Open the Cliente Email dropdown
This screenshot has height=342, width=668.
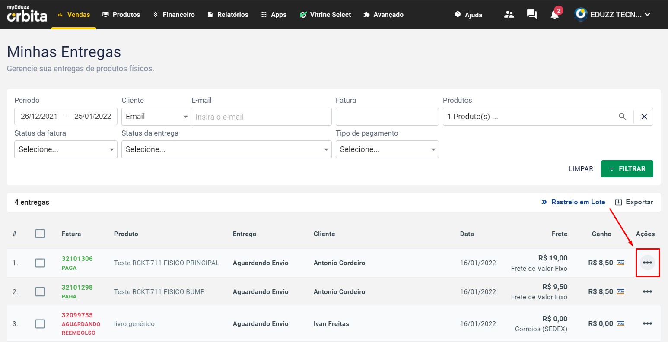(x=156, y=117)
